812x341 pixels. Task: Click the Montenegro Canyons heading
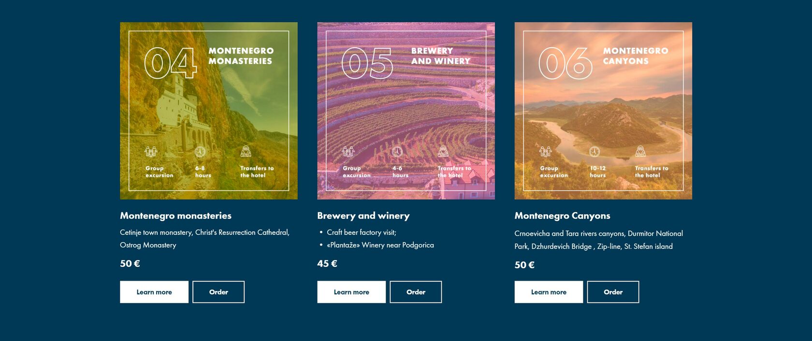coord(562,216)
